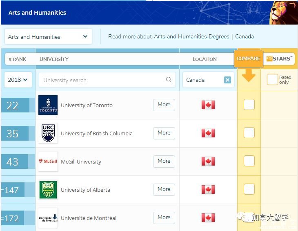Click the McGill University logo

point(48,161)
